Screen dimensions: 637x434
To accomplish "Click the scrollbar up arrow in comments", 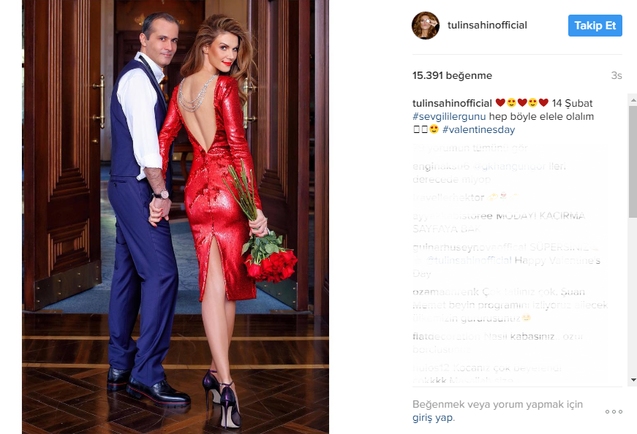I will coord(633,100).
